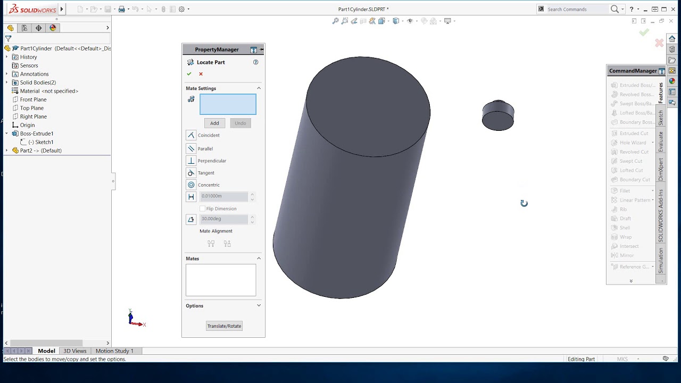Image resolution: width=681 pixels, height=383 pixels.
Task: Expand the Solid Bodies(2) node
Action: coord(7,82)
